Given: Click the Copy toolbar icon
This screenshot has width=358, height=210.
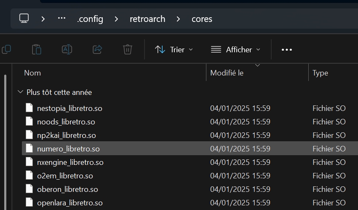Looking at the screenshot, I should pyautogui.click(x=6, y=49).
